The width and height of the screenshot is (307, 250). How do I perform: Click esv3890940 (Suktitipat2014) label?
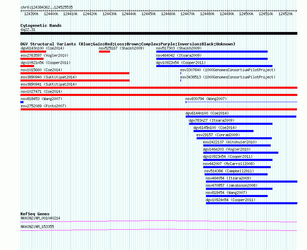coord(49,77)
